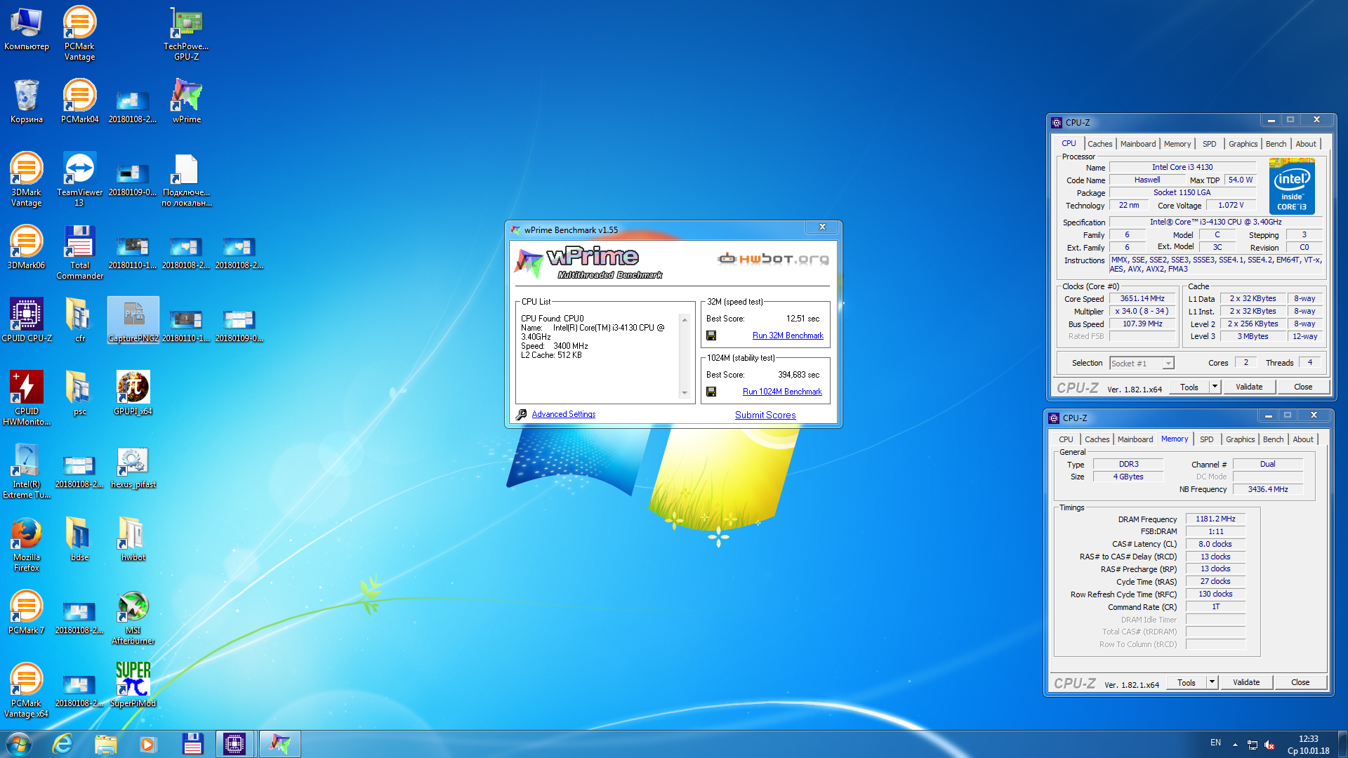Screen dimensions: 1348x758
Task: Launch wPrime desktop shortcut
Action: click(186, 101)
